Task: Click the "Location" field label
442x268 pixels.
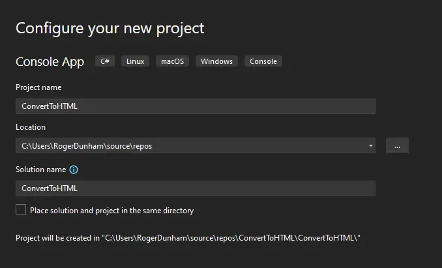Action: pos(31,127)
